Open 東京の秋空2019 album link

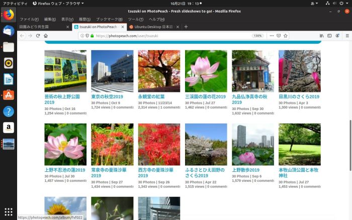coord(107,96)
